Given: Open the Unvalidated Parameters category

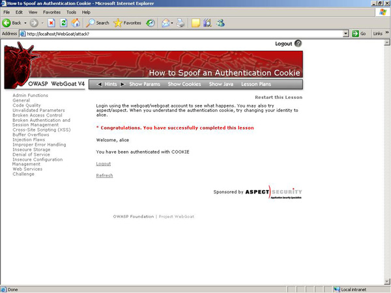Looking at the screenshot, I should point(38,111).
